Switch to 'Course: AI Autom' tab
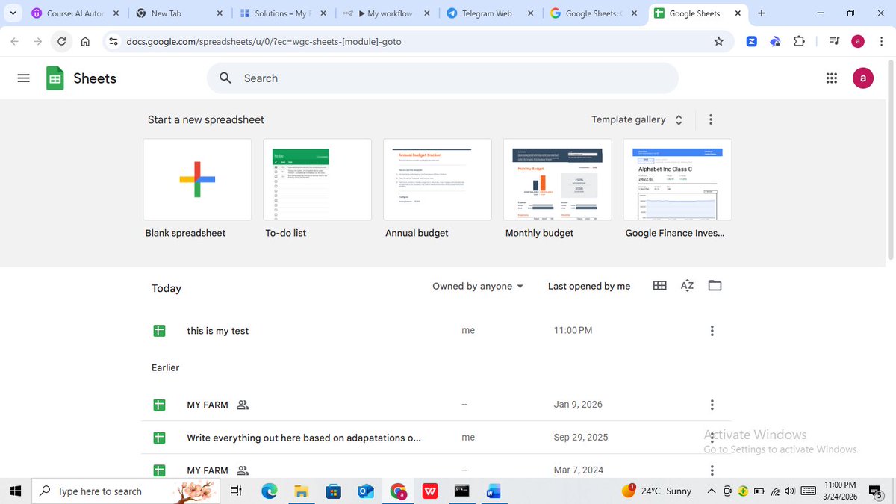 point(77,13)
